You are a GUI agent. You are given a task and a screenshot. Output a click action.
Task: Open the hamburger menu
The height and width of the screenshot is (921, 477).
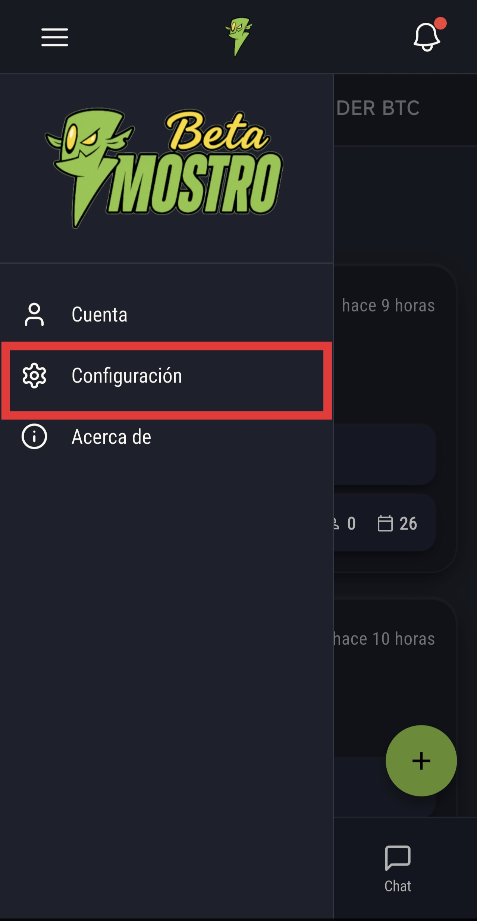54,37
